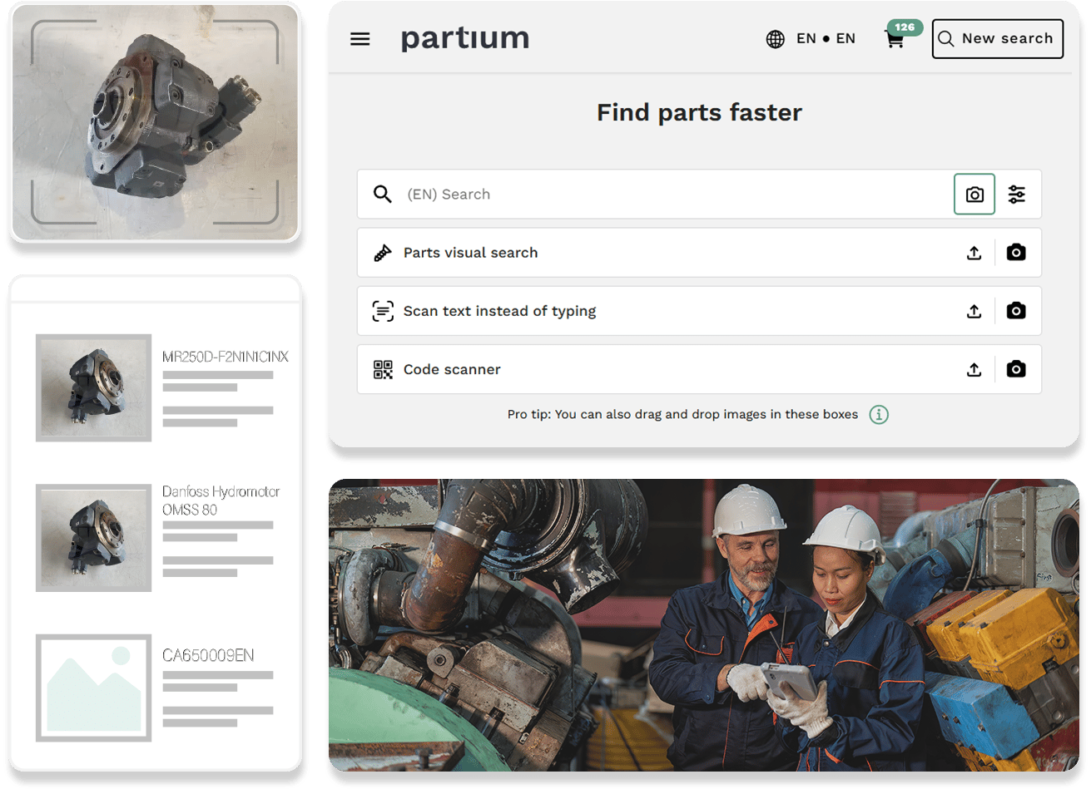Upload image for Scan text option
Image resolution: width=1091 pixels, height=789 pixels.
point(974,311)
